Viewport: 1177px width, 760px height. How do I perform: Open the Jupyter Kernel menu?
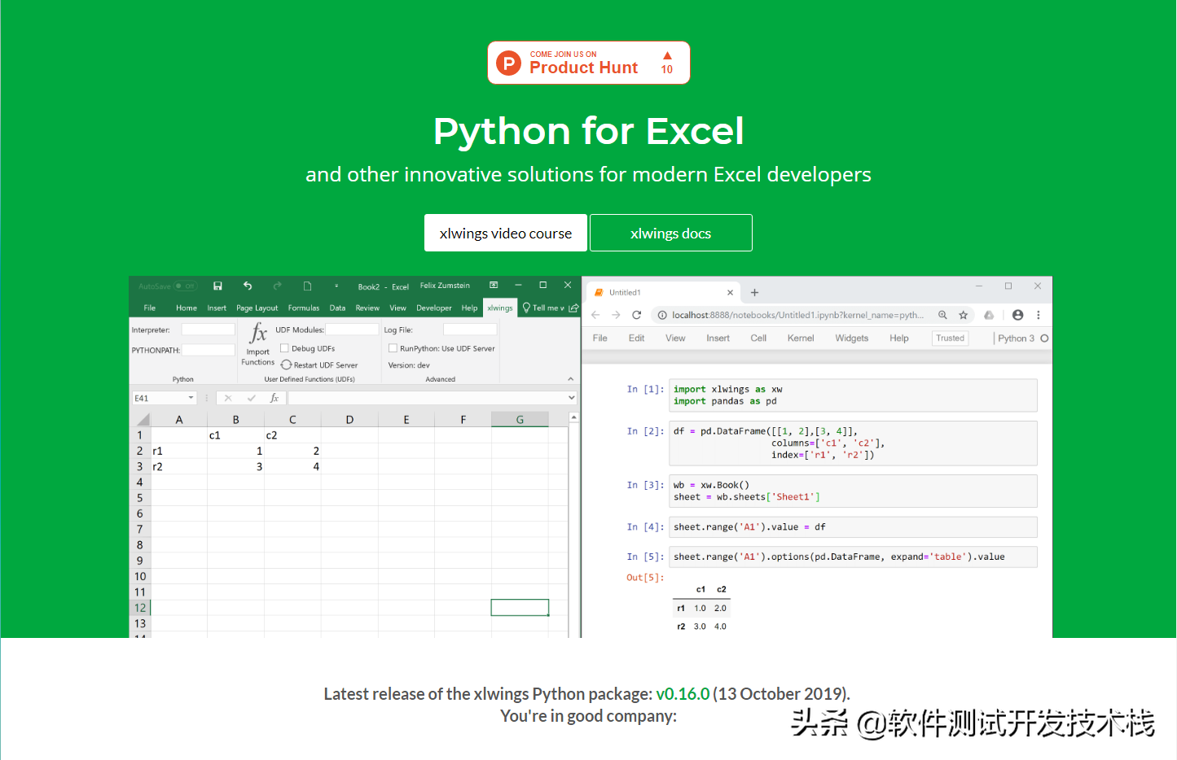pyautogui.click(x=801, y=339)
